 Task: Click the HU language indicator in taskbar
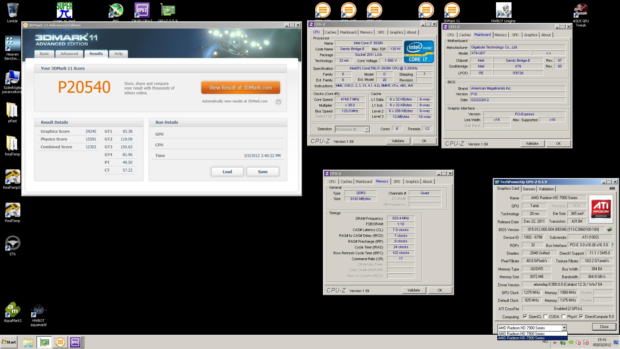coord(545,342)
